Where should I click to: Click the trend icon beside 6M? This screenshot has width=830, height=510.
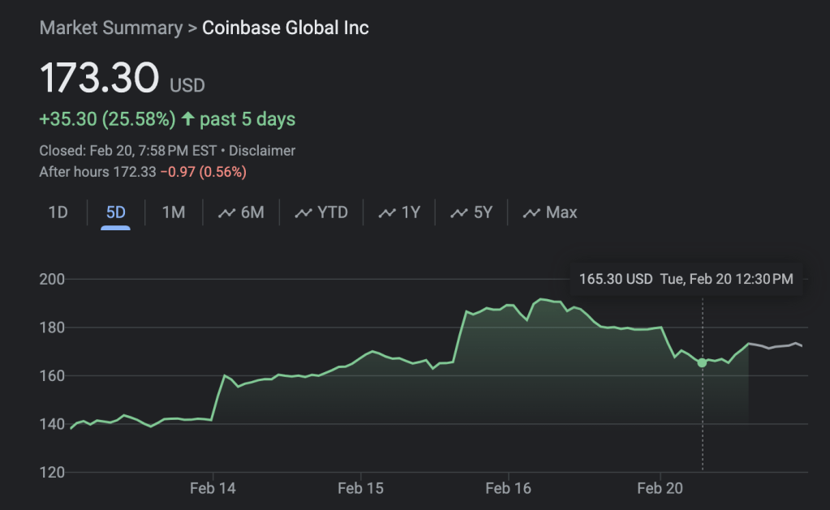(227, 213)
